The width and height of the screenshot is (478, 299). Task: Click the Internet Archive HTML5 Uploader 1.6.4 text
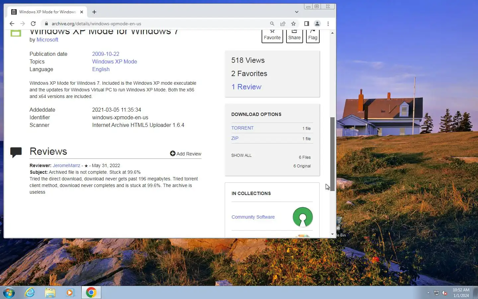138,125
